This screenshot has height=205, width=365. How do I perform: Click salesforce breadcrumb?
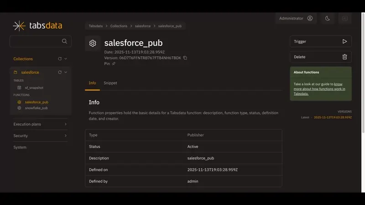click(143, 26)
